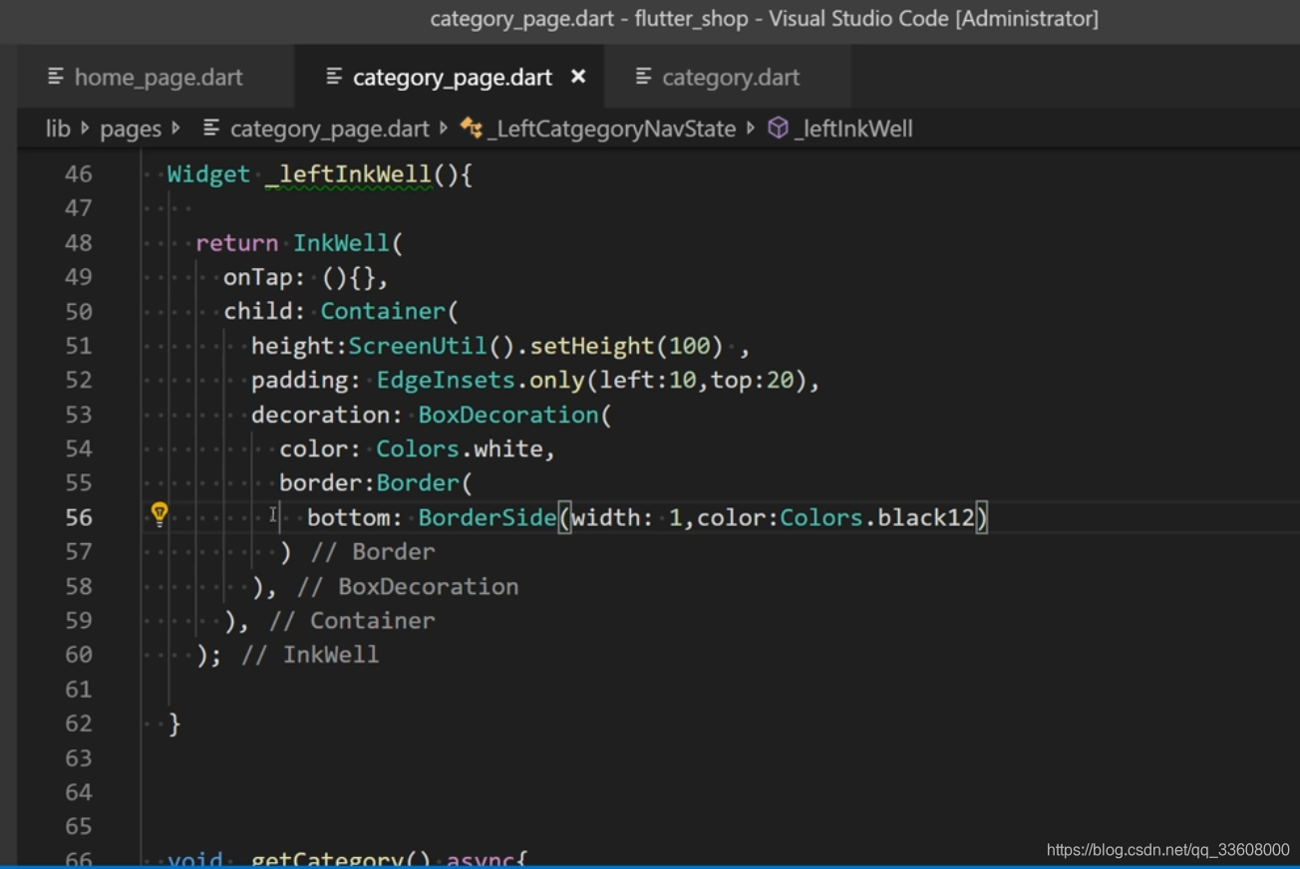The width and height of the screenshot is (1300, 869).
Task: Open the _leftInkWell breadcrumb segment
Action: pos(853,129)
